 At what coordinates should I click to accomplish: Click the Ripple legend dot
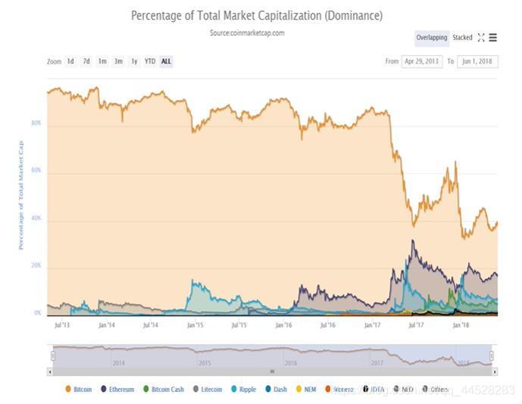tap(234, 389)
